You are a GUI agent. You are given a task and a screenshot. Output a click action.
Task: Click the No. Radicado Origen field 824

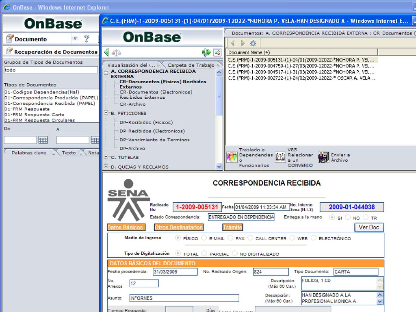(x=271, y=271)
